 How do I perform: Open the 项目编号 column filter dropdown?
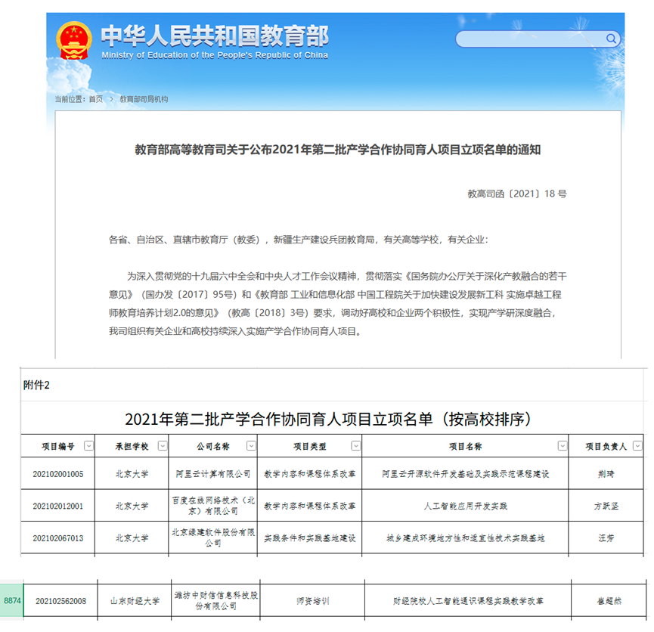coord(88,446)
